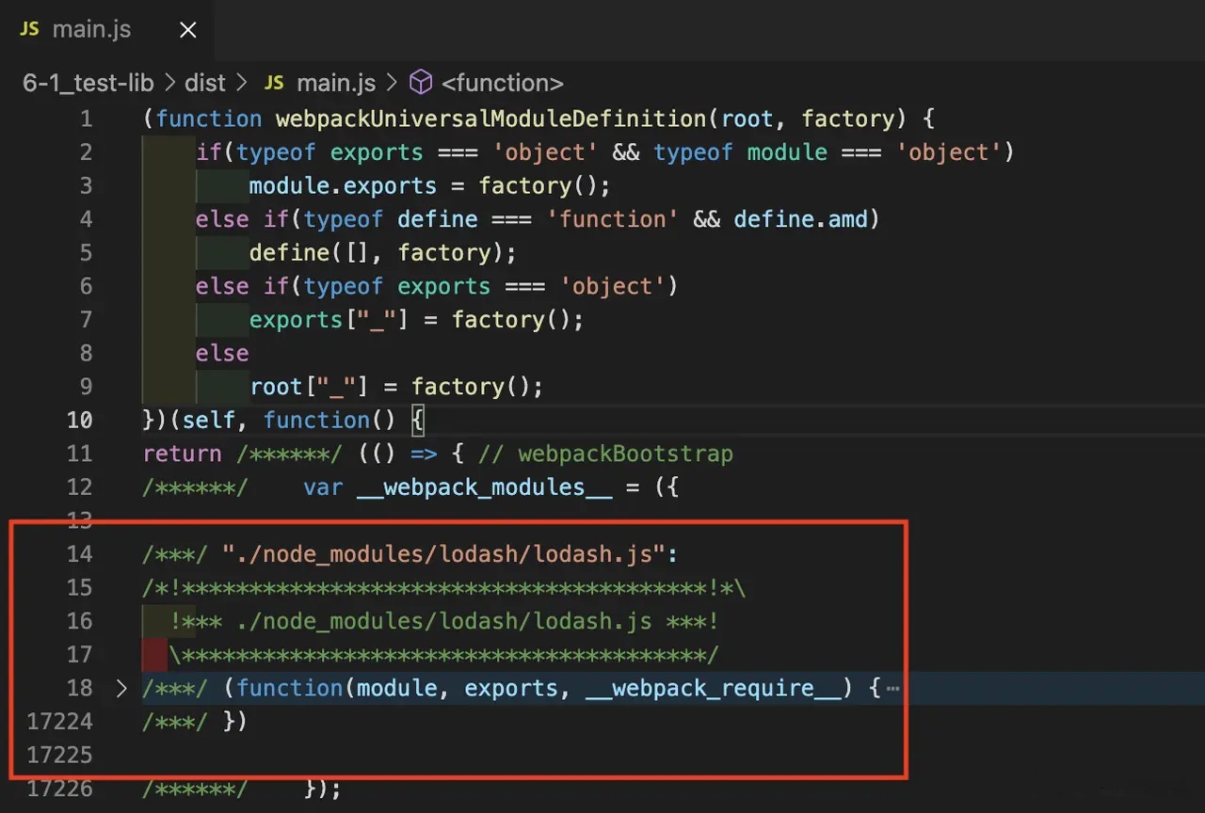Image resolution: width=1205 pixels, height=813 pixels.
Task: Click 'exports["_"] = factory();' on line 7
Action: coord(417,320)
